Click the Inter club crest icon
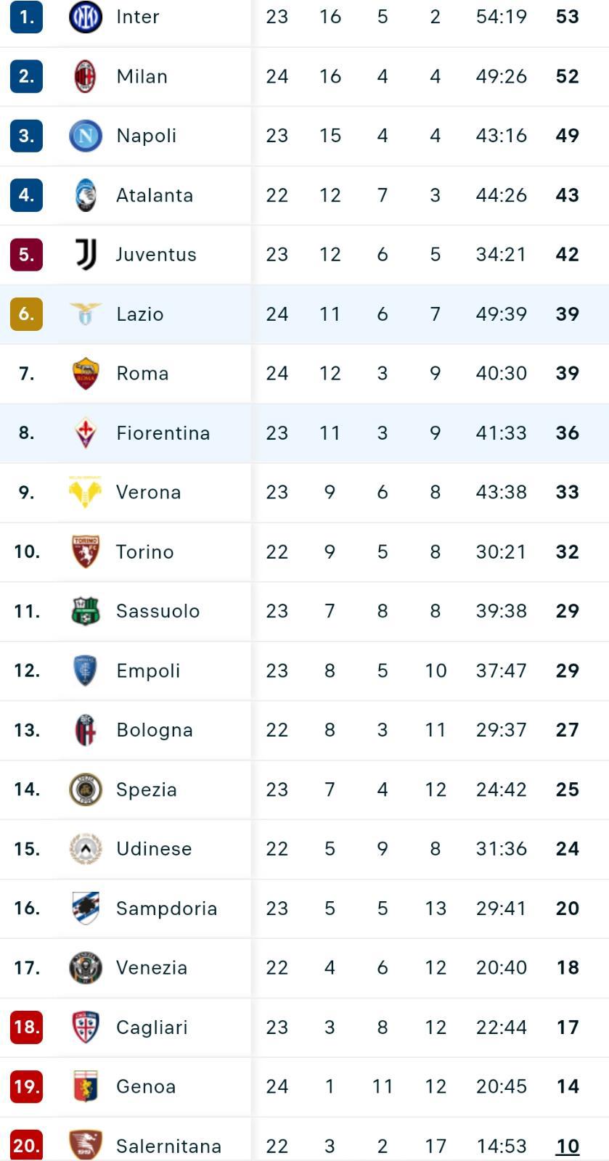Screen dimensions: 609x1161 click(86, 17)
